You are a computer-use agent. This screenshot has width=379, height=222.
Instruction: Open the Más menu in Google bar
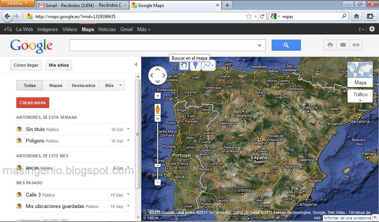(144, 29)
